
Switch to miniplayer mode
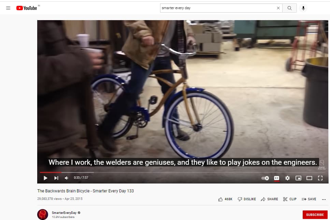point(298,178)
